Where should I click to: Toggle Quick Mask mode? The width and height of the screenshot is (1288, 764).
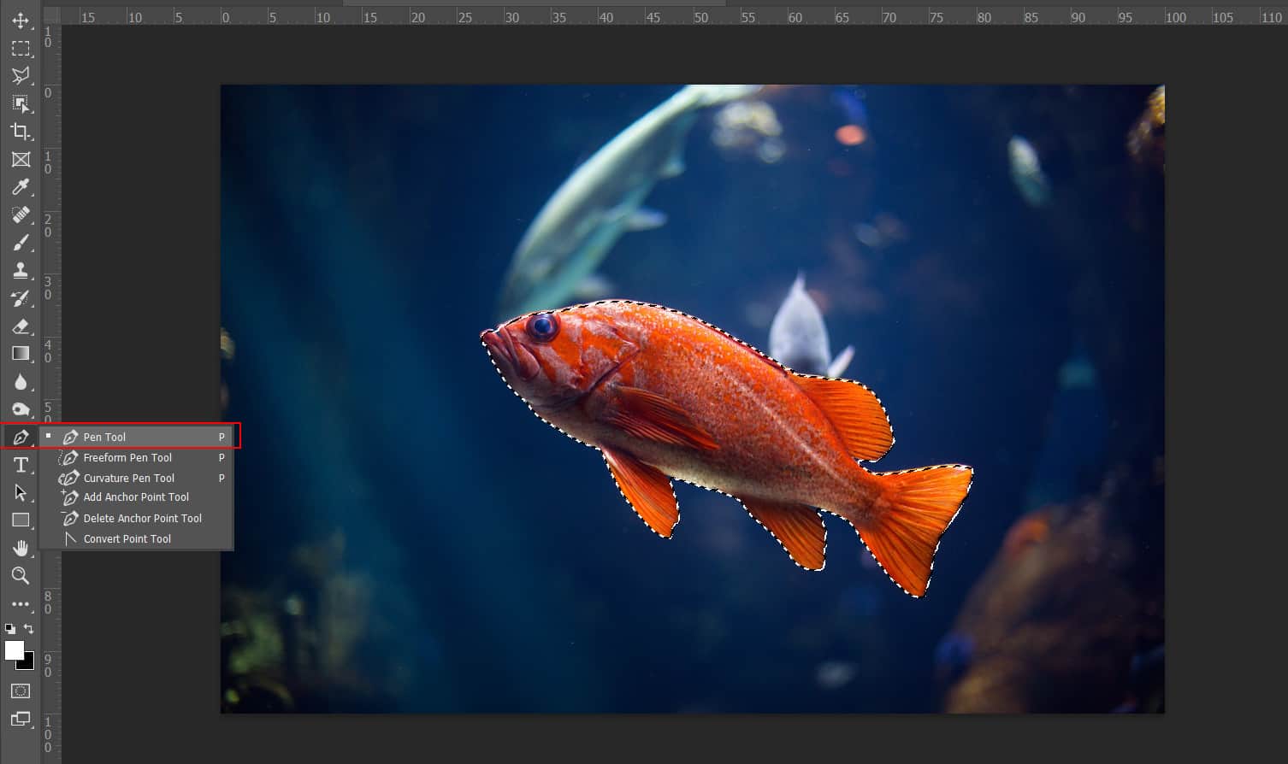point(21,691)
